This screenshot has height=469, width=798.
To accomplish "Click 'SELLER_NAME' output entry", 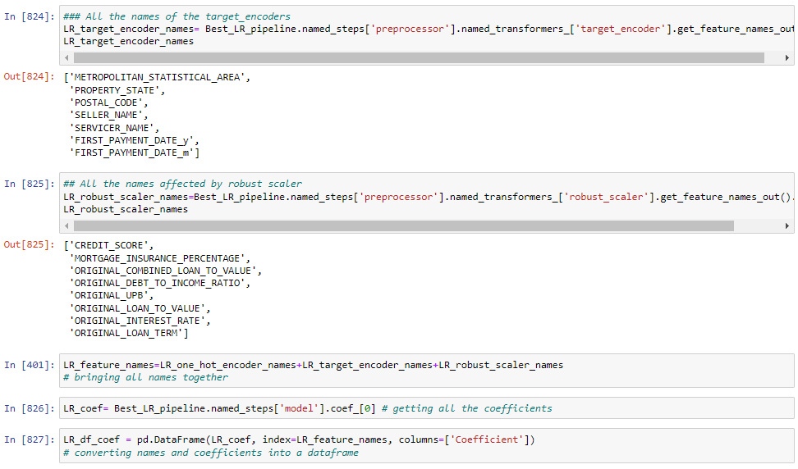I will (106, 116).
